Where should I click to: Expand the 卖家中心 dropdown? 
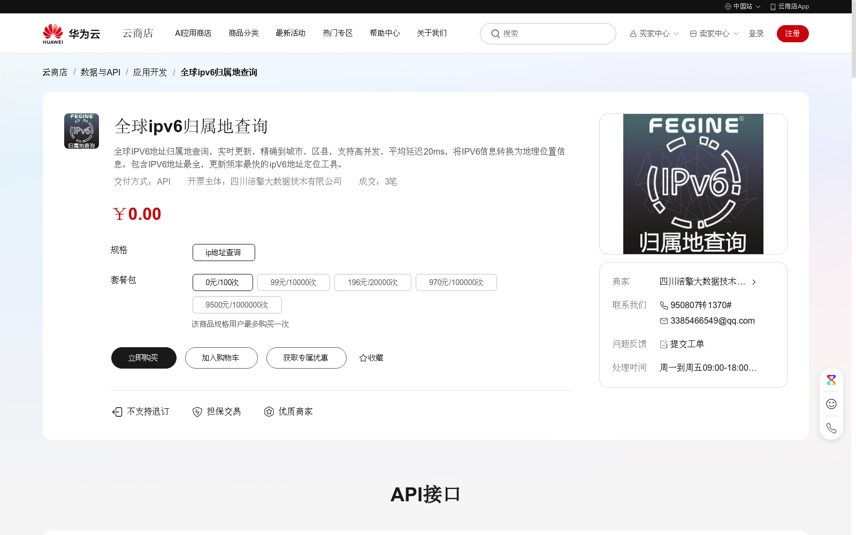pyautogui.click(x=736, y=34)
